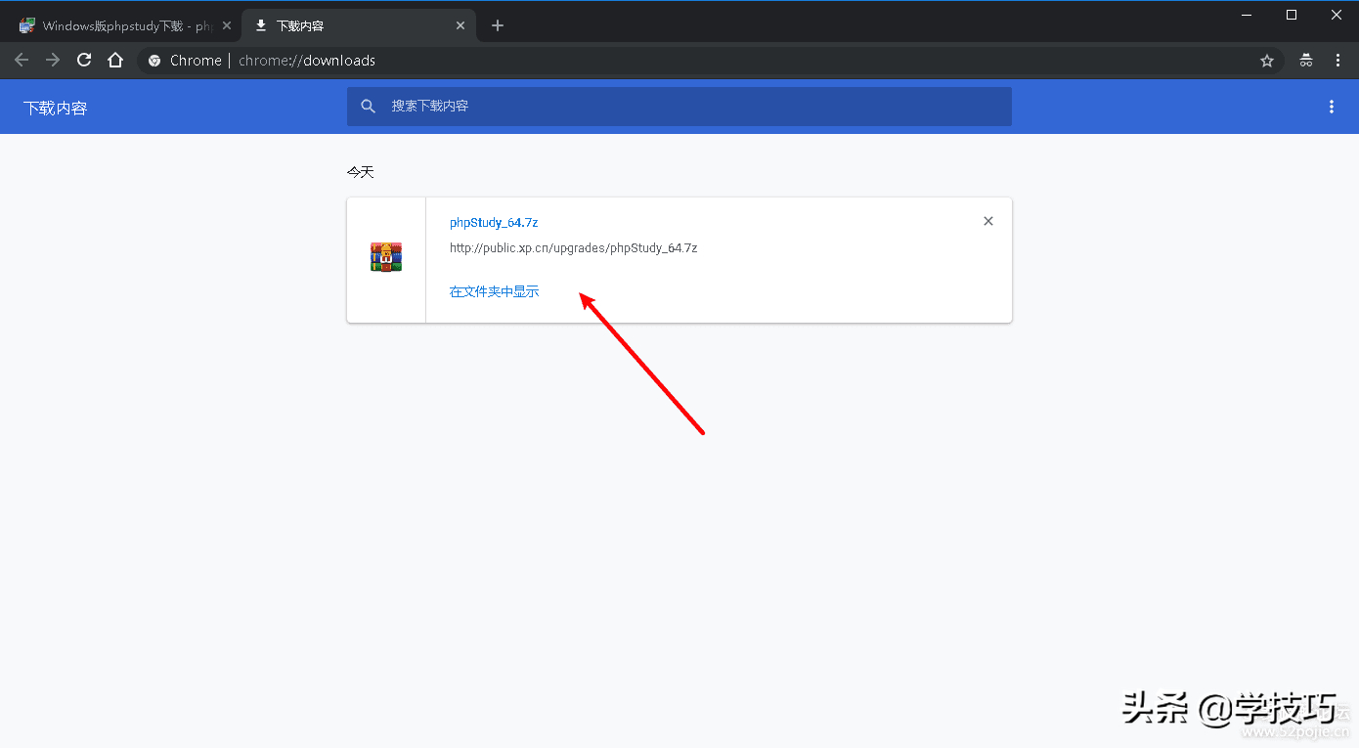Click the public.xp.cn download URL text
1359x748 pixels.
(x=573, y=248)
